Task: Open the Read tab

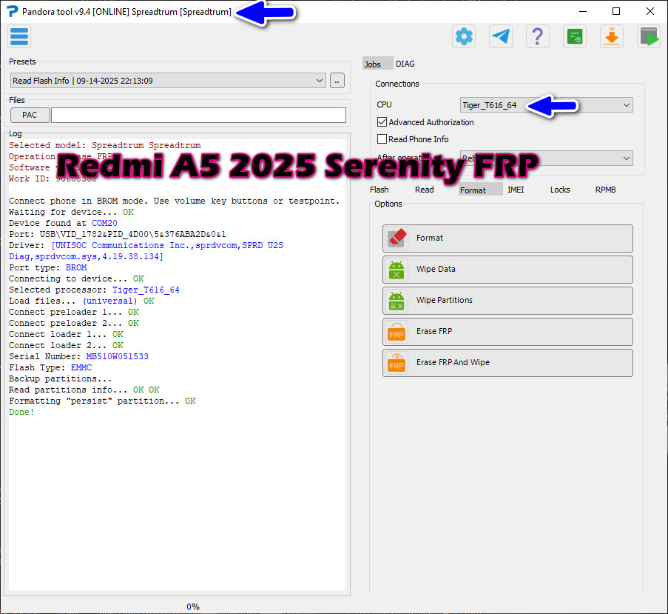Action: click(425, 190)
